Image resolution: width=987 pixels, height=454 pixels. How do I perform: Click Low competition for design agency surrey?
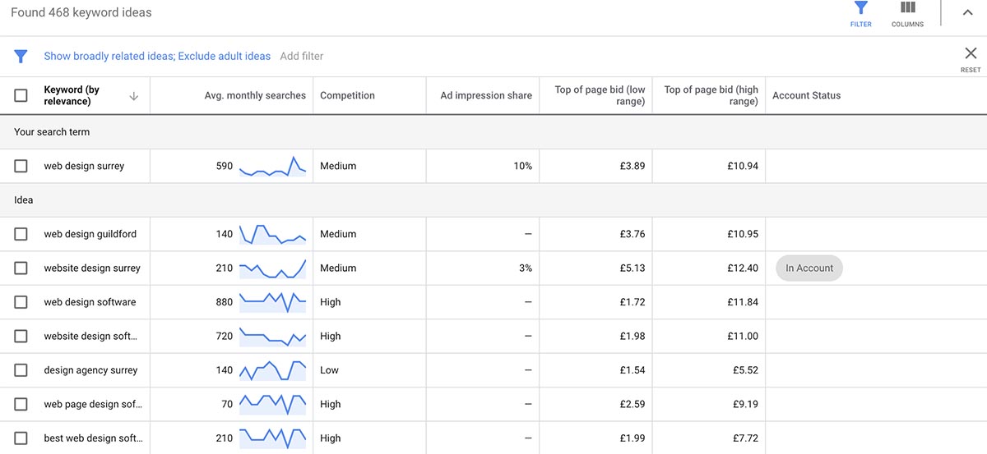[329, 370]
